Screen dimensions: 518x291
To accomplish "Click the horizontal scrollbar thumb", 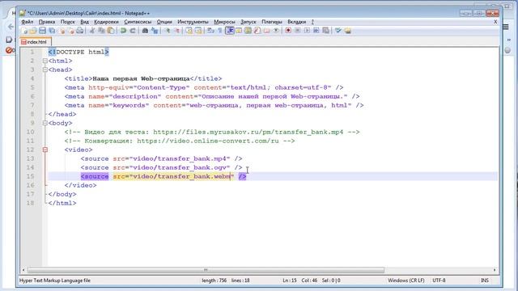I will coord(206,270).
